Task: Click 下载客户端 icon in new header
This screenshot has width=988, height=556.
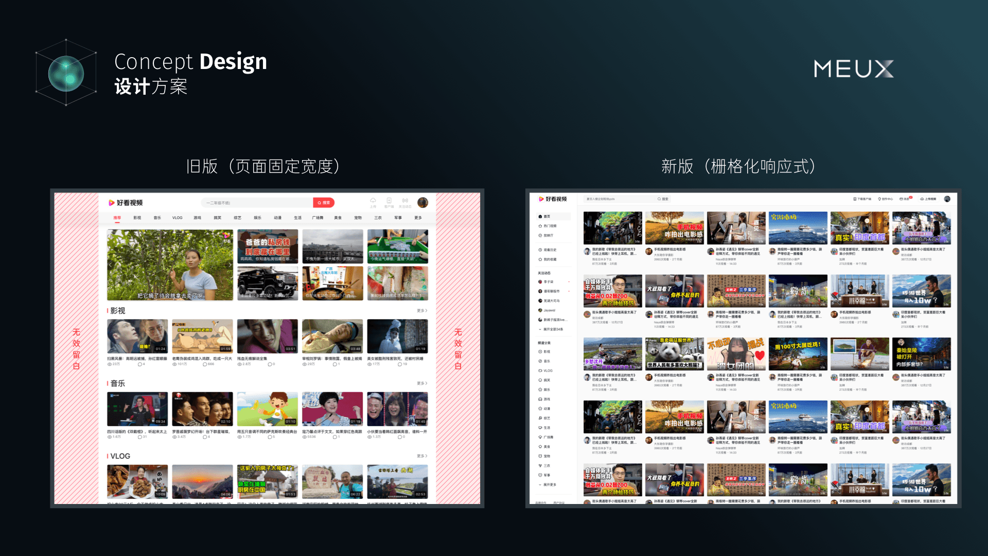Action: [x=862, y=199]
